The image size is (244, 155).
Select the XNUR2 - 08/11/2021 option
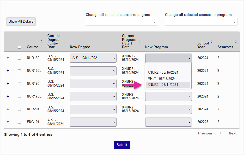[168, 85]
